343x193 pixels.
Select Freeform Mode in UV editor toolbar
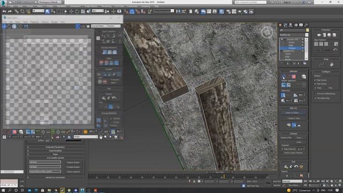pos(19,26)
